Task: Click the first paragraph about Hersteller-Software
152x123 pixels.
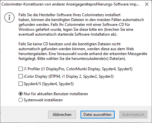Action: 81,25
